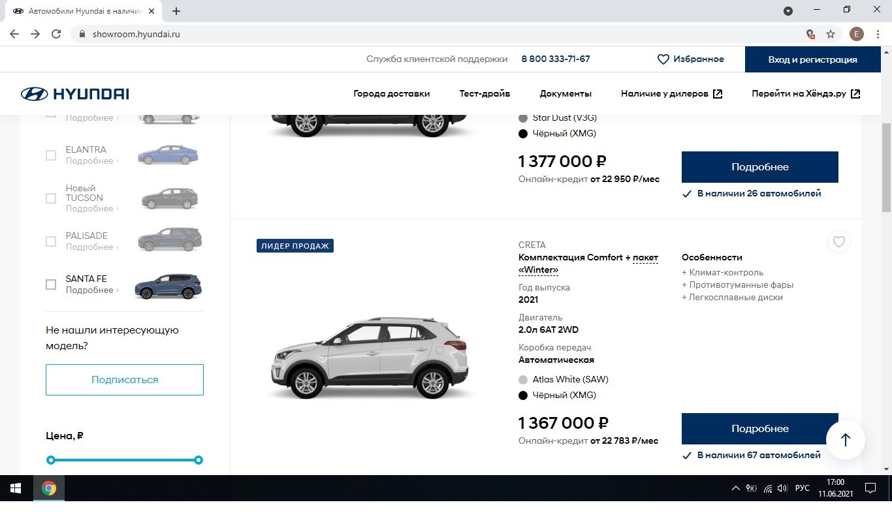
Task: Select Чёрный (XMG) swatch on CRETA card
Action: click(523, 395)
